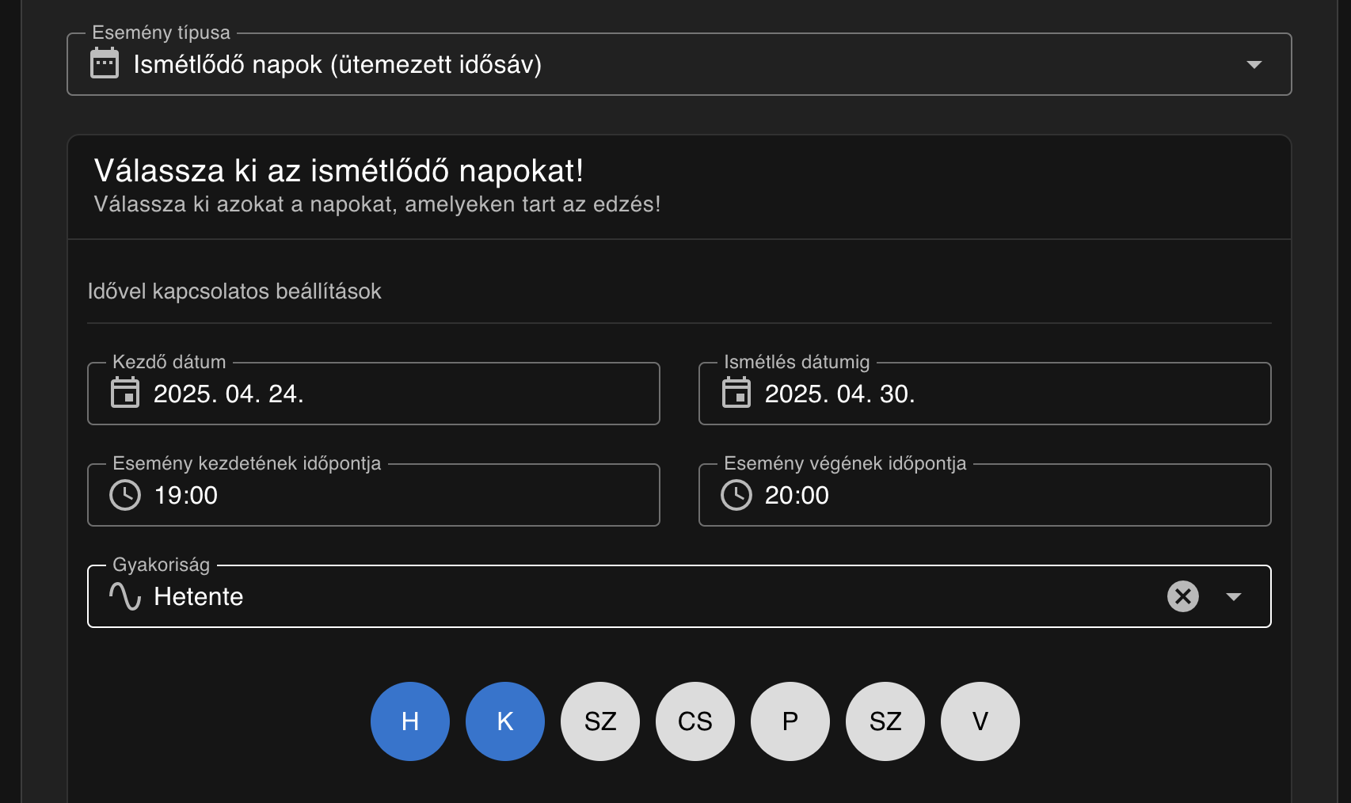1351x803 pixels.
Task: Click the calendar icon in Esemény típusa
Action: pyautogui.click(x=105, y=64)
